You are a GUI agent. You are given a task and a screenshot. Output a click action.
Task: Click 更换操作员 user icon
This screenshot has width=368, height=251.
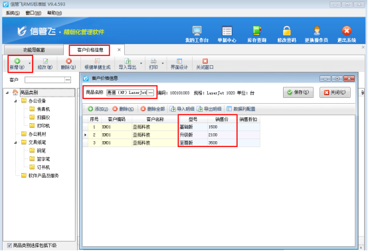tap(317, 31)
